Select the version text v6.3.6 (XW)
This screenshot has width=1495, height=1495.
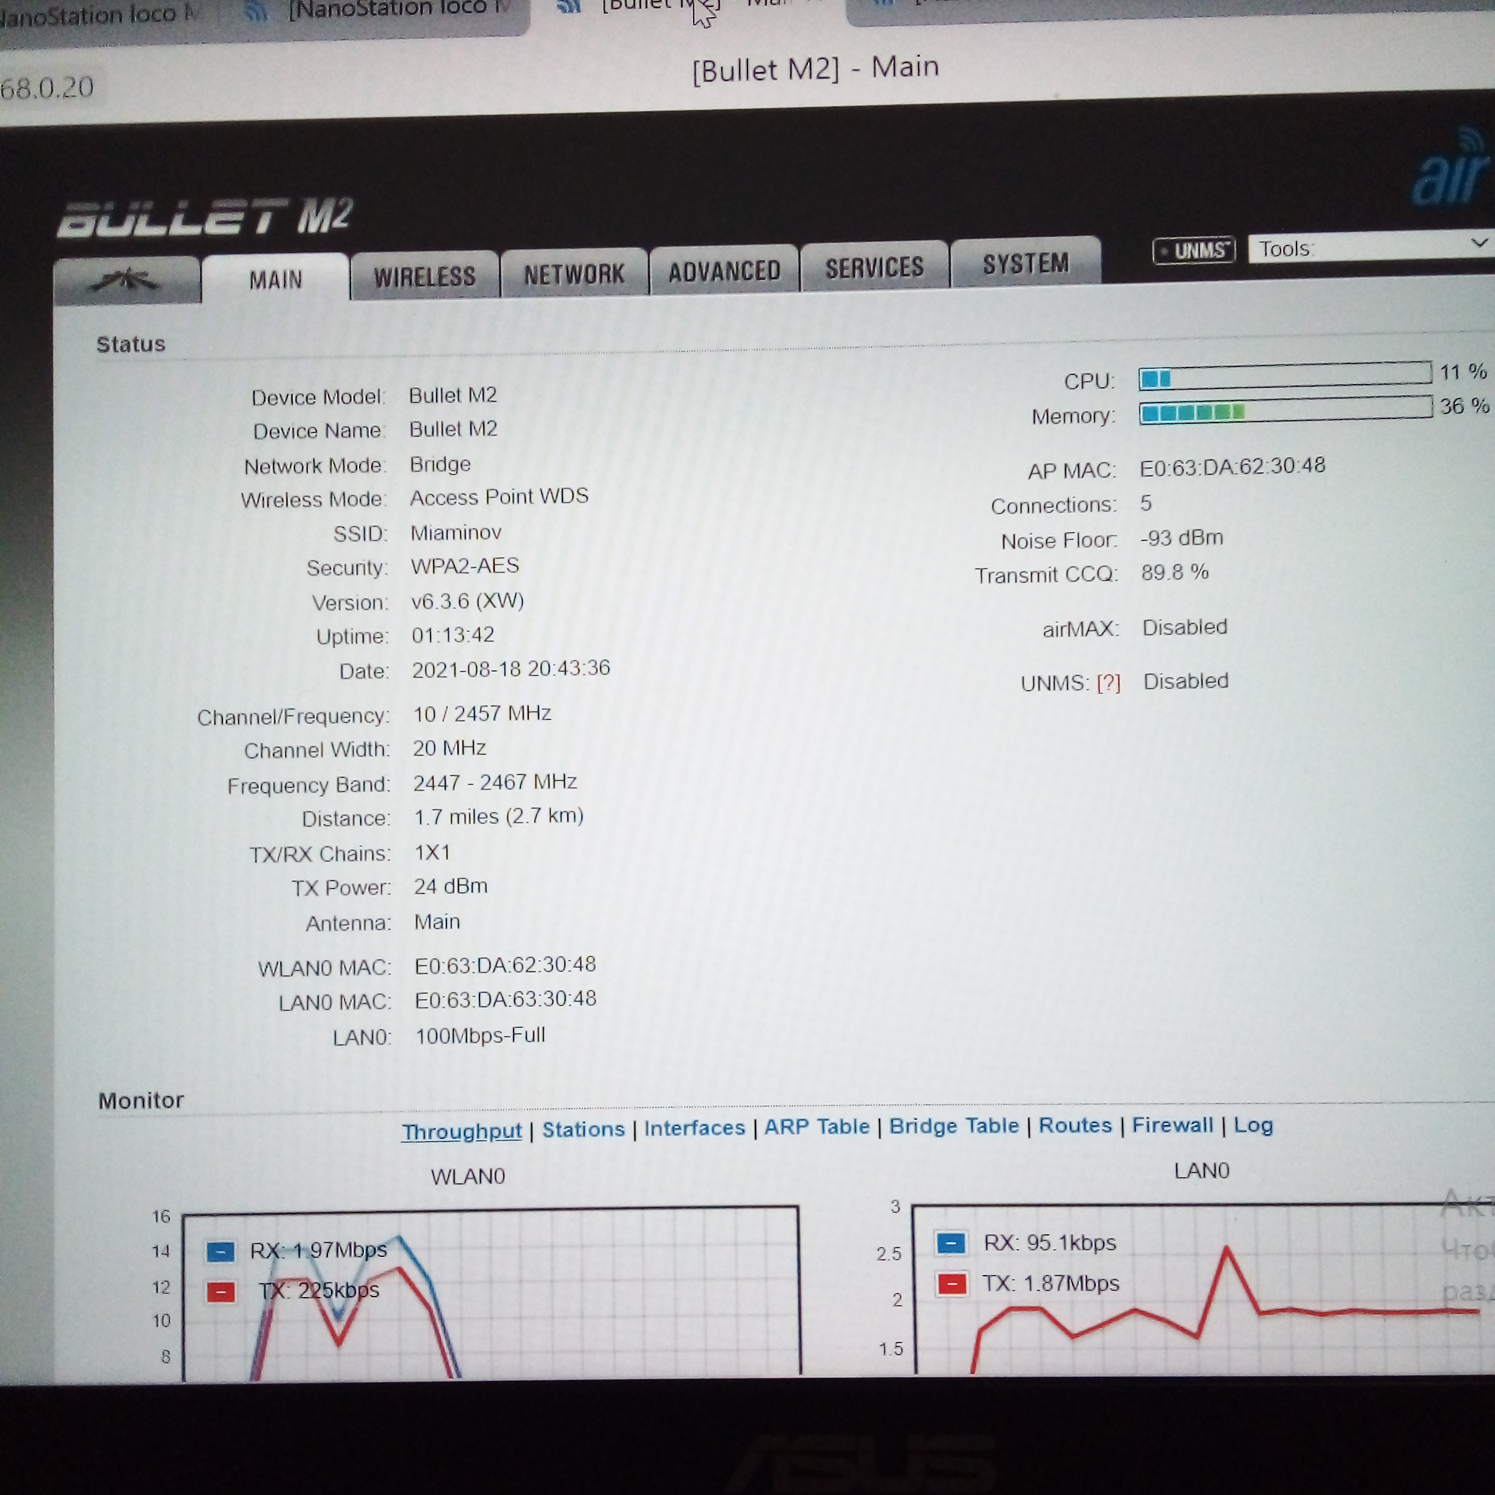pos(467,602)
